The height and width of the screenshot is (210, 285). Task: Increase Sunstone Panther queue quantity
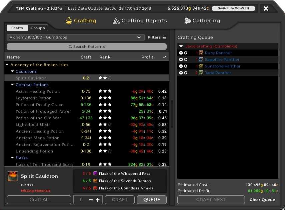coord(186,66)
